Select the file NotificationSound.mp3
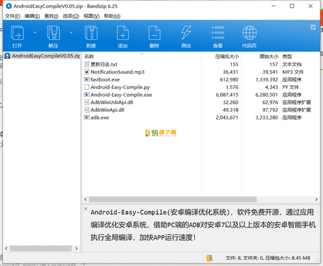 117,72
